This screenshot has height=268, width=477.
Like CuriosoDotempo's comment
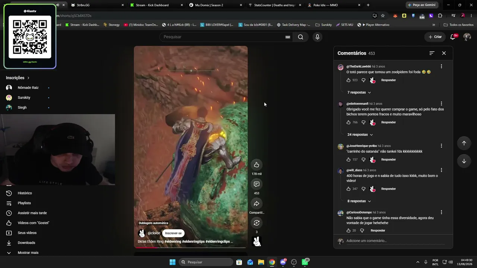[x=348, y=230]
